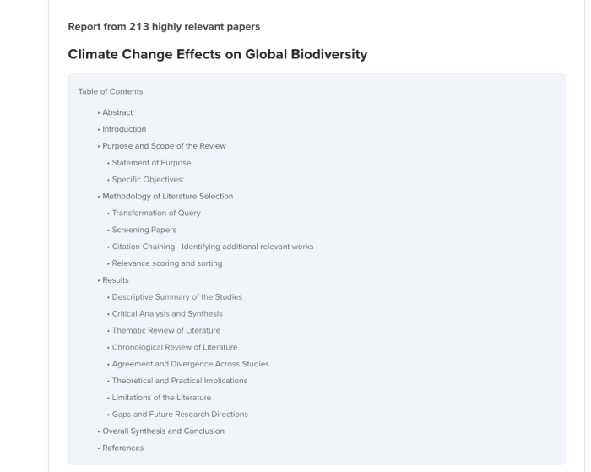Open Agreement and Divergence Across Studies
This screenshot has width=591, height=472.
coord(191,364)
